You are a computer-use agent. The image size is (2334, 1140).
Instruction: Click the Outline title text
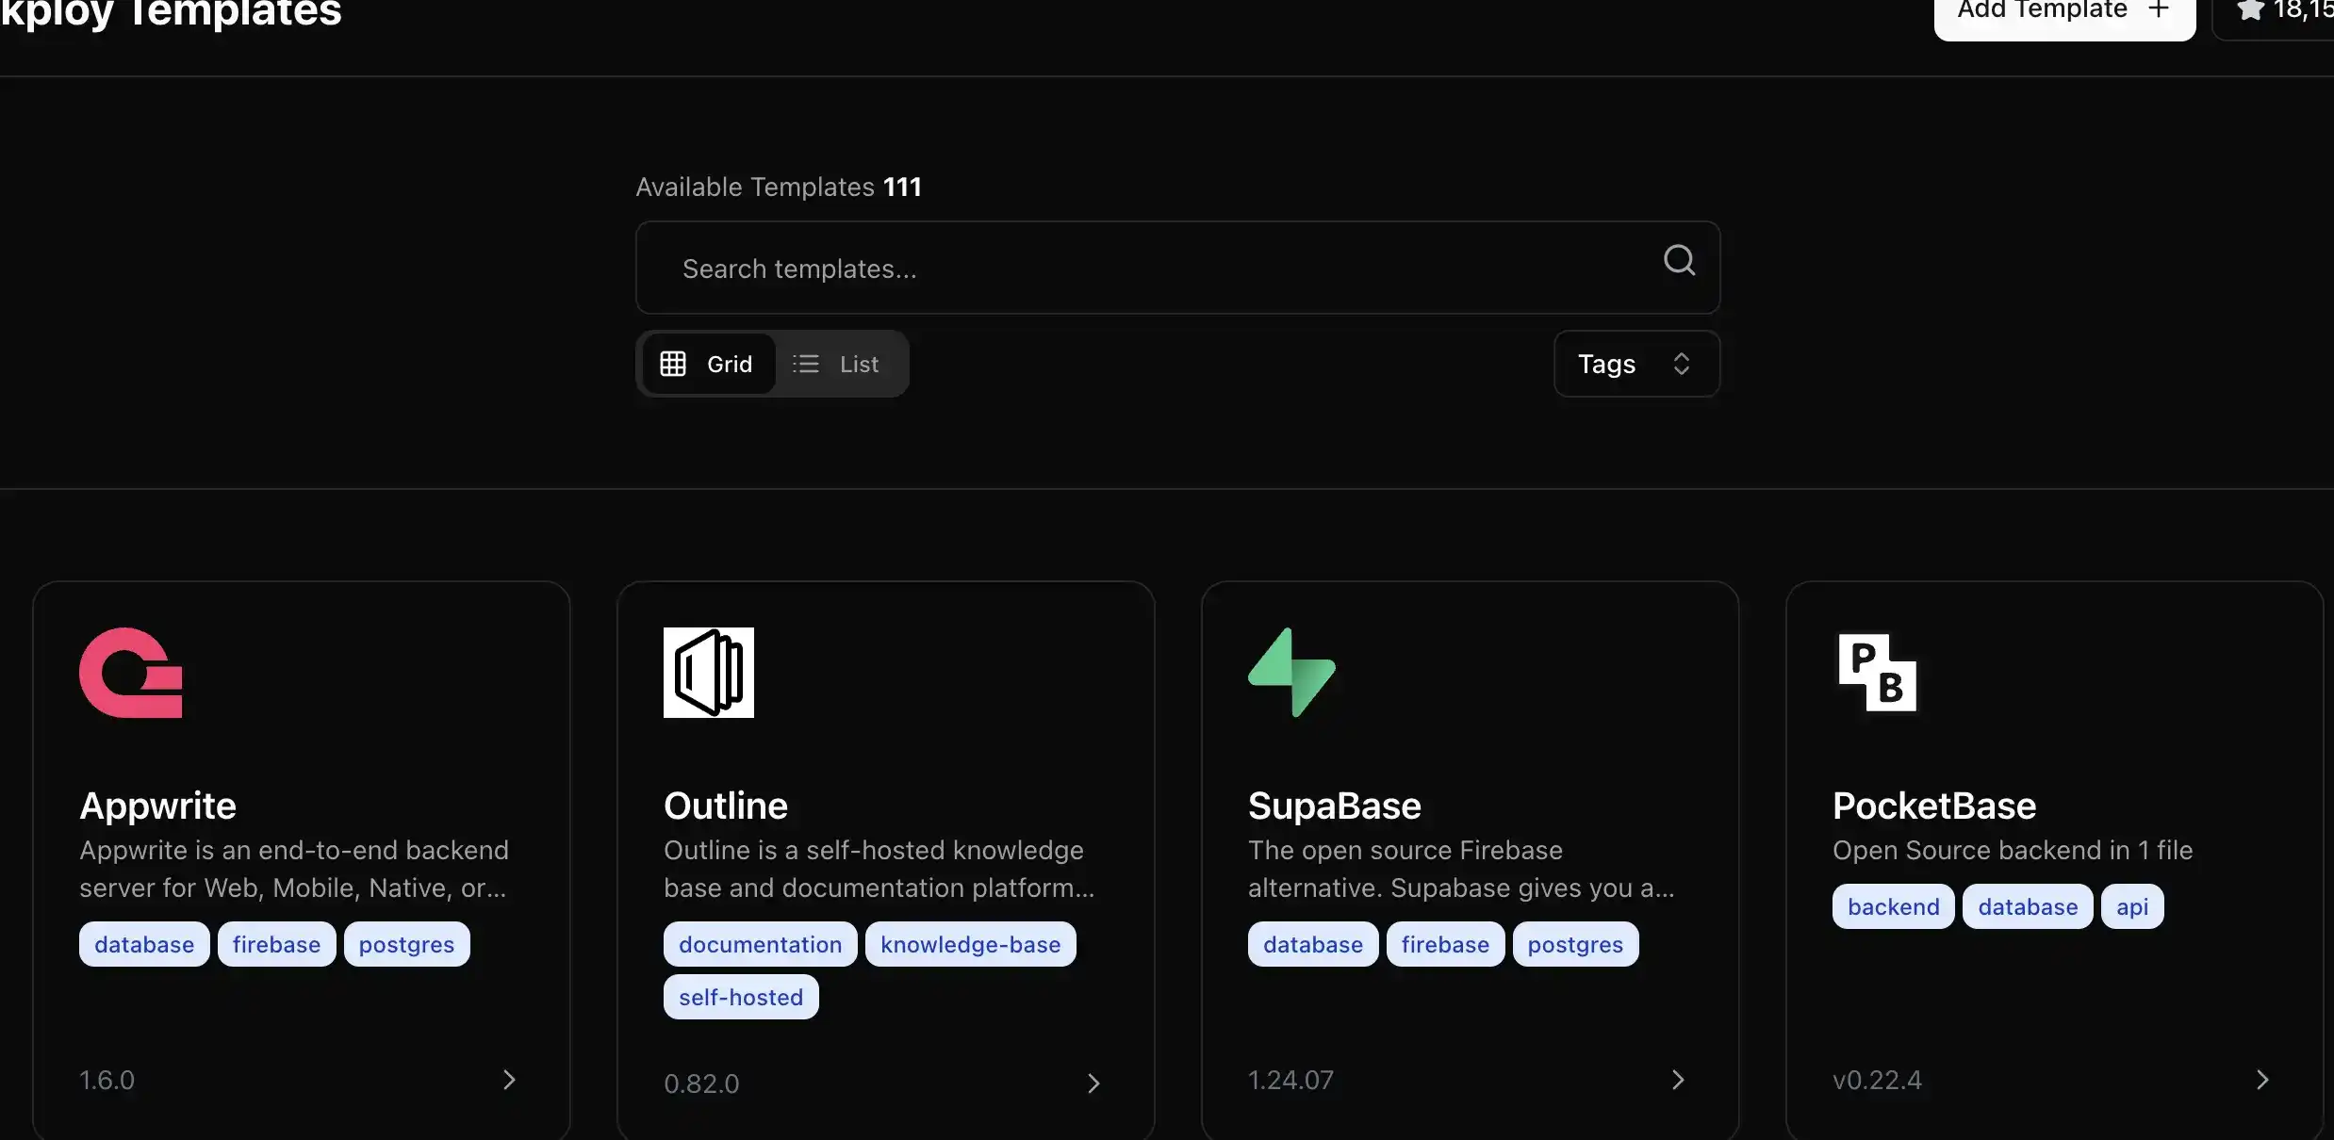[726, 806]
